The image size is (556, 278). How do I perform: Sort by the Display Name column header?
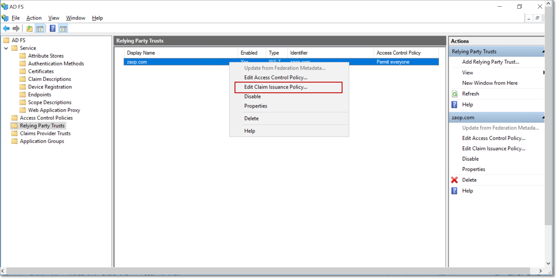(141, 53)
